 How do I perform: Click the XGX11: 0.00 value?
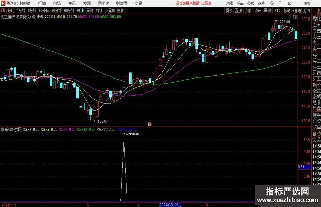coord(106,130)
